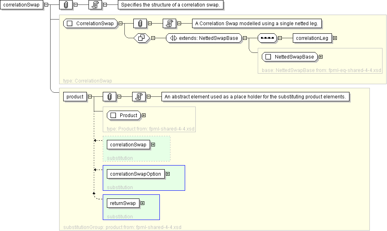387x231 pixels.
Task: Collapse the product element node
Action: tap(90, 97)
